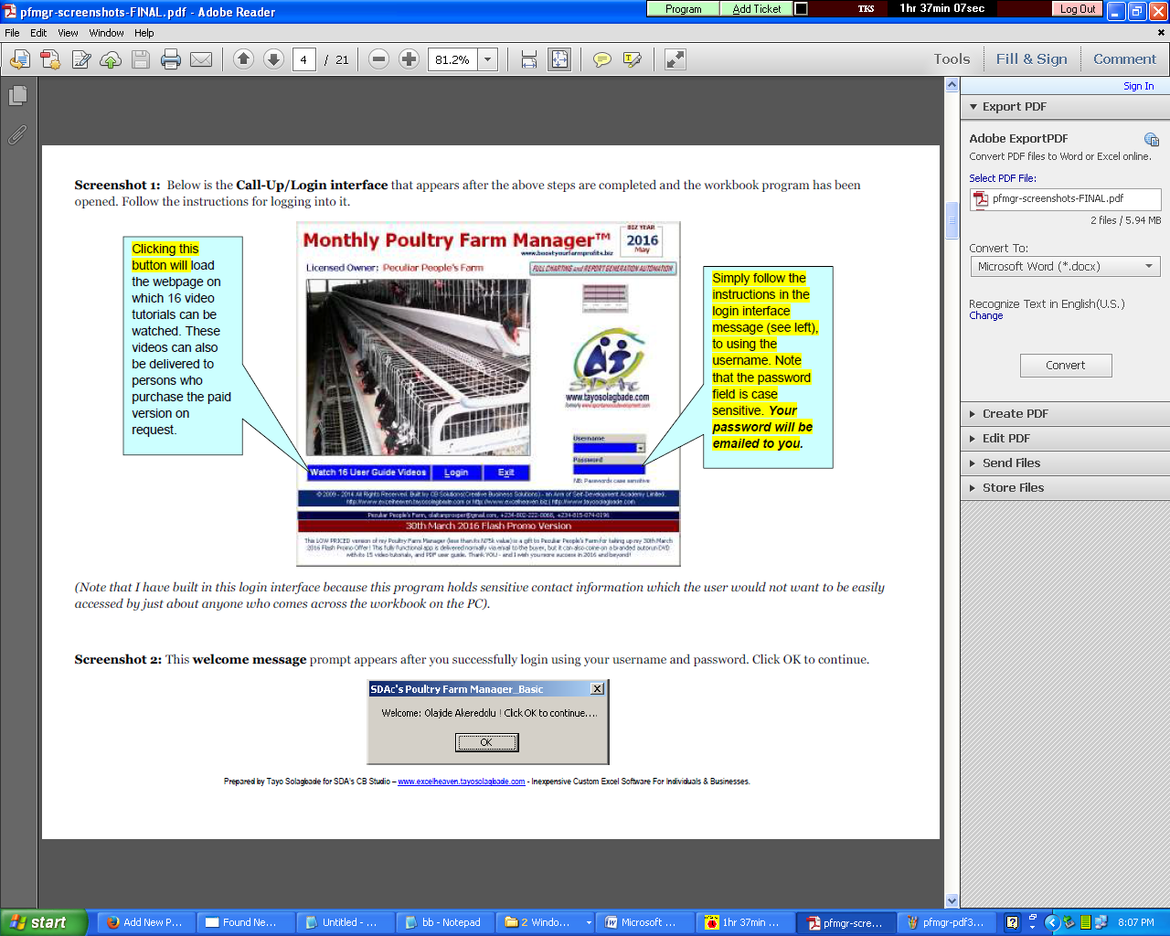Expand the Edit PDF section
This screenshot has height=936, width=1170.
coord(1065,439)
